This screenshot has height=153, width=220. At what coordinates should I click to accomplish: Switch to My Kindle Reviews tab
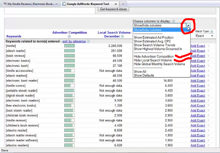[x=30, y=4]
